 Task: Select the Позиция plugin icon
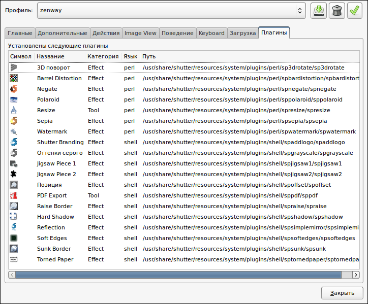14,185
